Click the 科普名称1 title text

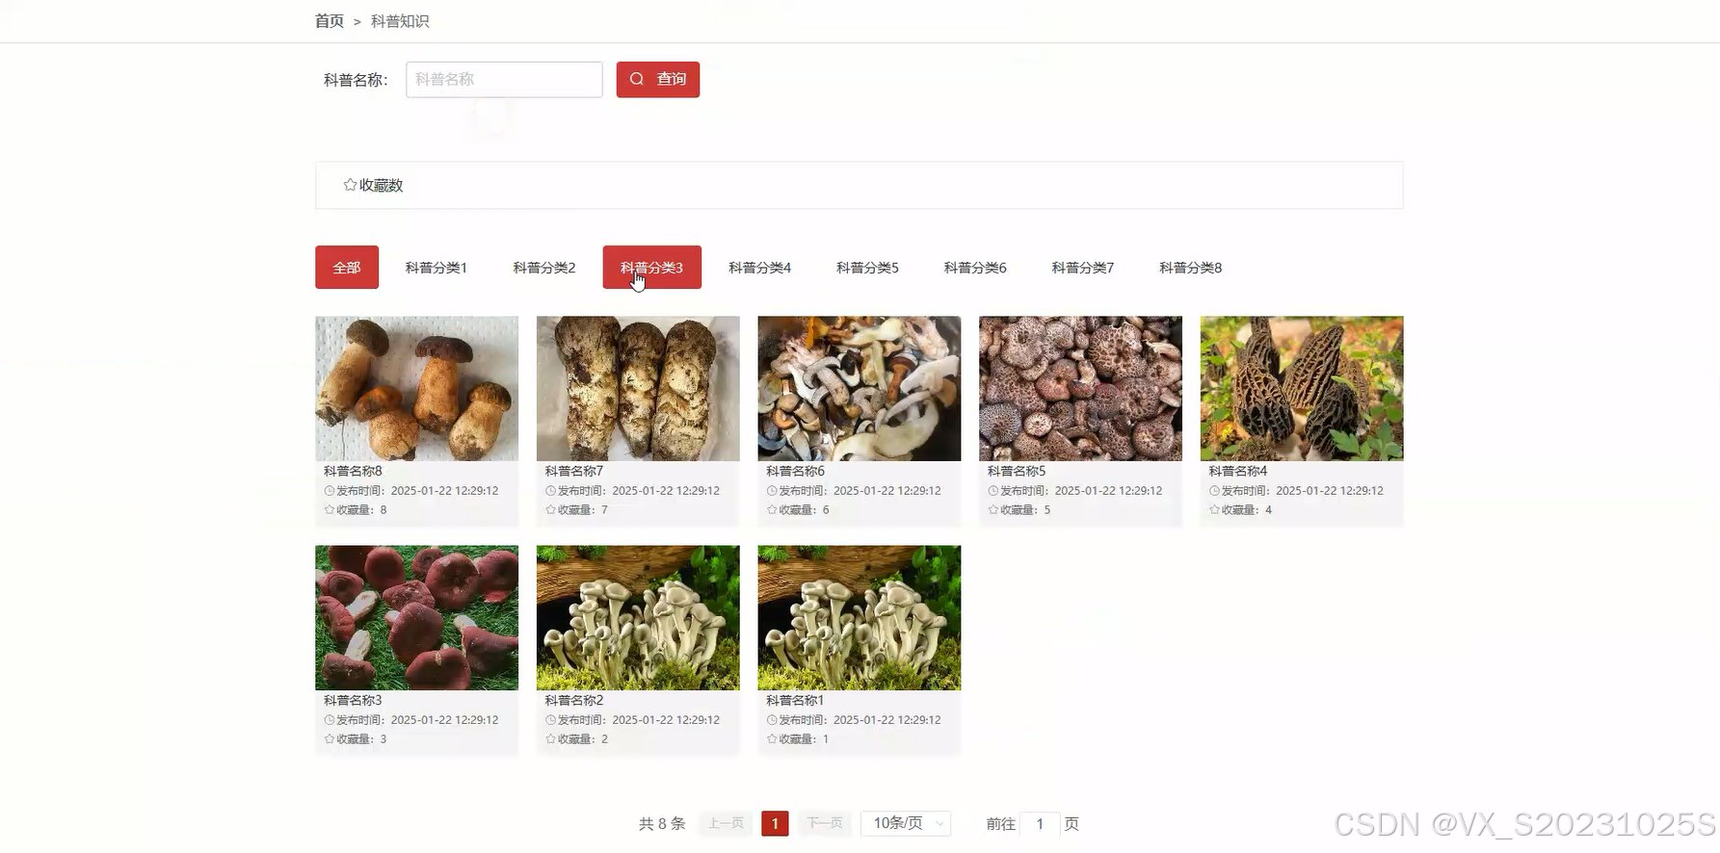click(x=795, y=700)
